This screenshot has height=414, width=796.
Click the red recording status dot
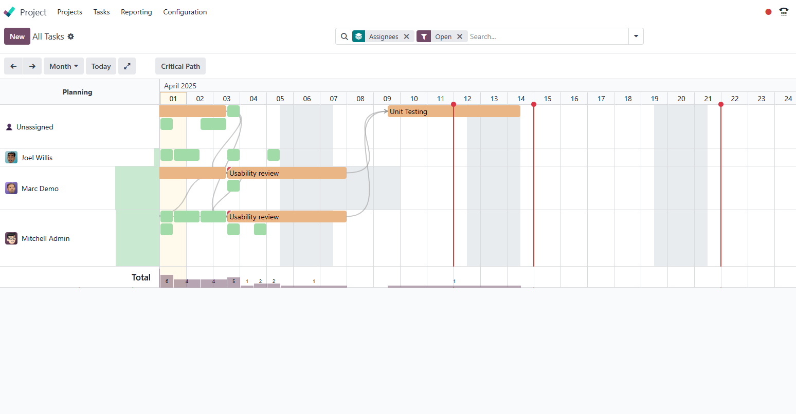tap(768, 12)
